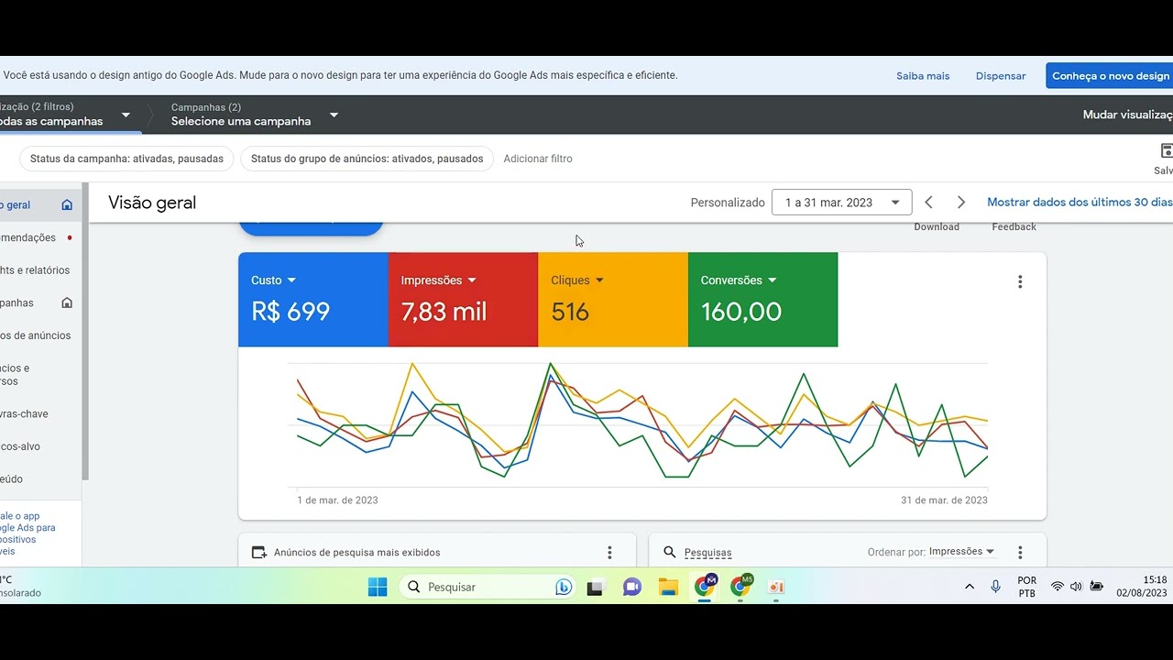Image resolution: width=1173 pixels, height=660 pixels.
Task: Click Status do grupo de anúncios filter chip
Action: 367,159
